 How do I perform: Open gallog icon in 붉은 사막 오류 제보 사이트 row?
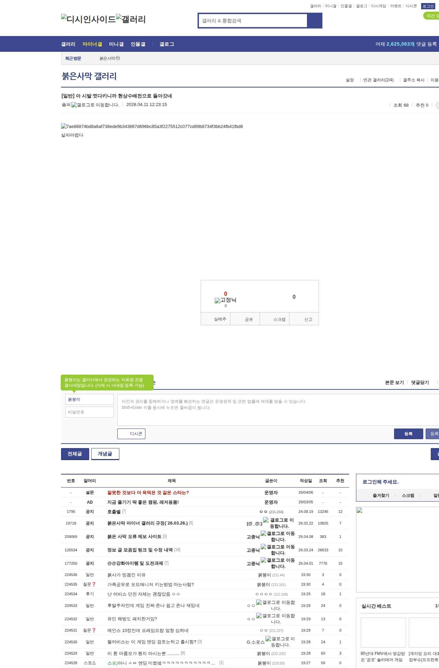pyautogui.click(x=277, y=537)
